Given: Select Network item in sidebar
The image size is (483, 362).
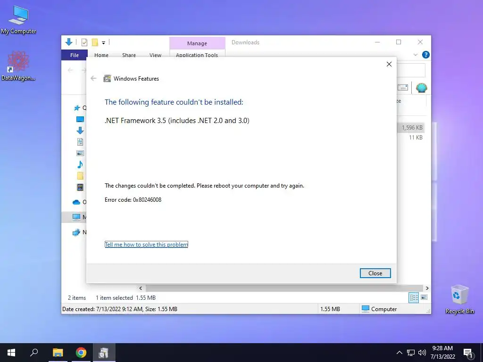Looking at the screenshot, I should [76, 232].
